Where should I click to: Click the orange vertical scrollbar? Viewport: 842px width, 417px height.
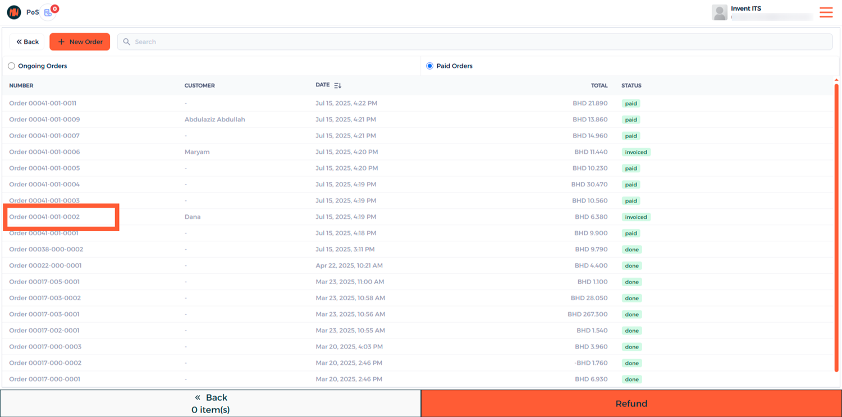tap(836, 224)
